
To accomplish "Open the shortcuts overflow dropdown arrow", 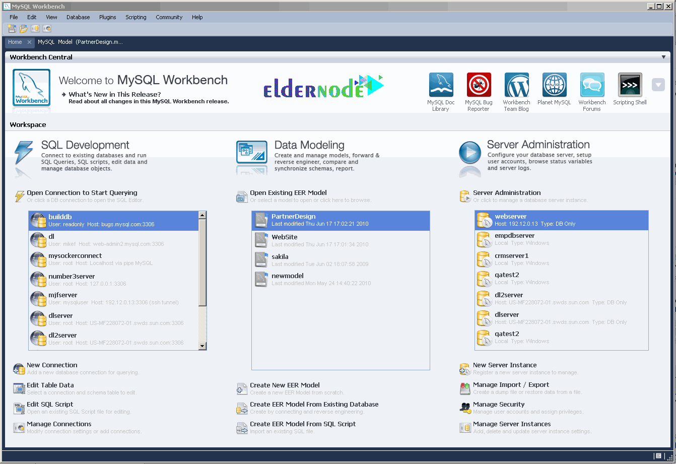I will click(x=658, y=85).
